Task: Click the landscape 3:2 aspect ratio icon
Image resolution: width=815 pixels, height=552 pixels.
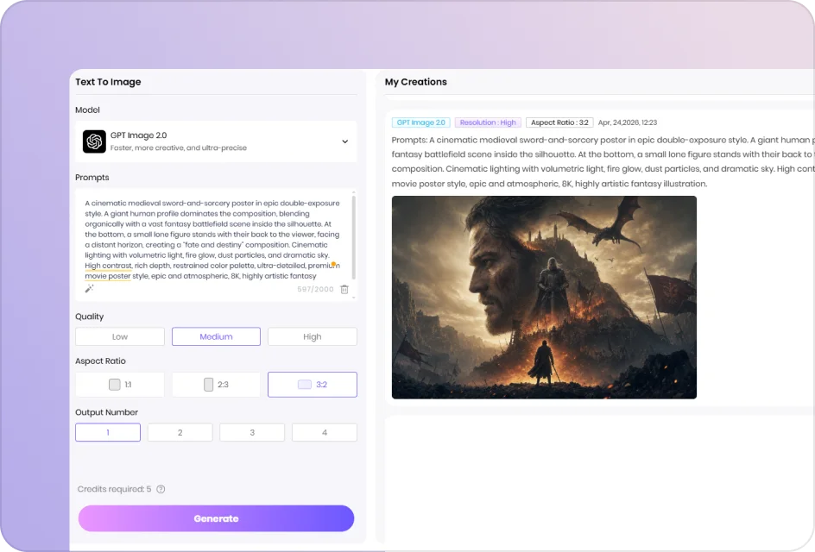Action: [x=305, y=385]
